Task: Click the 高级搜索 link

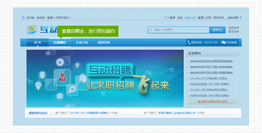Action: click(x=234, y=32)
